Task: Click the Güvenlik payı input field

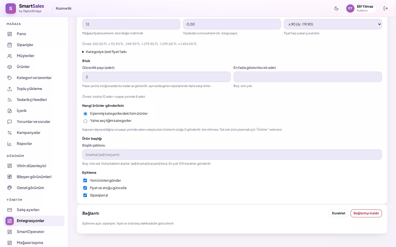Action: click(156, 77)
